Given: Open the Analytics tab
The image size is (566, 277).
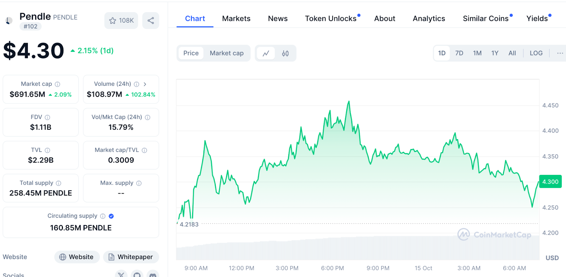Looking at the screenshot, I should pos(429,18).
